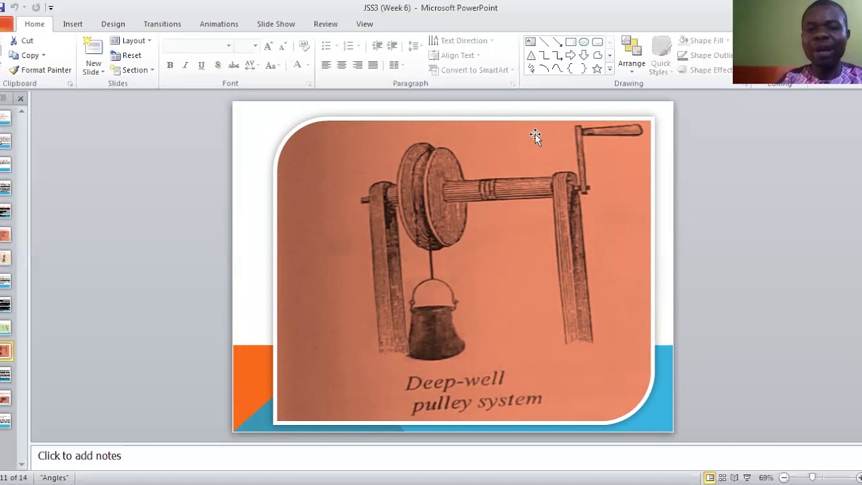Decrease list indent level
The image size is (862, 485).
coord(377,46)
